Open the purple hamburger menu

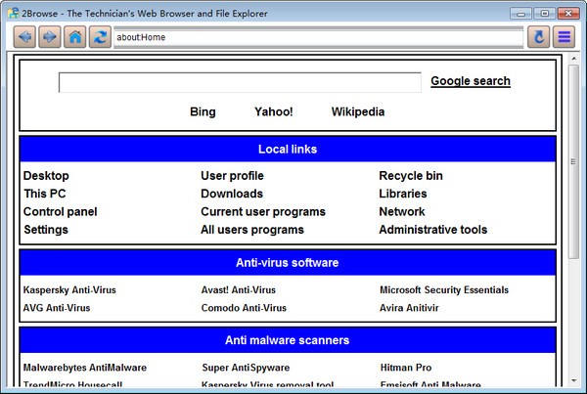[x=563, y=37]
